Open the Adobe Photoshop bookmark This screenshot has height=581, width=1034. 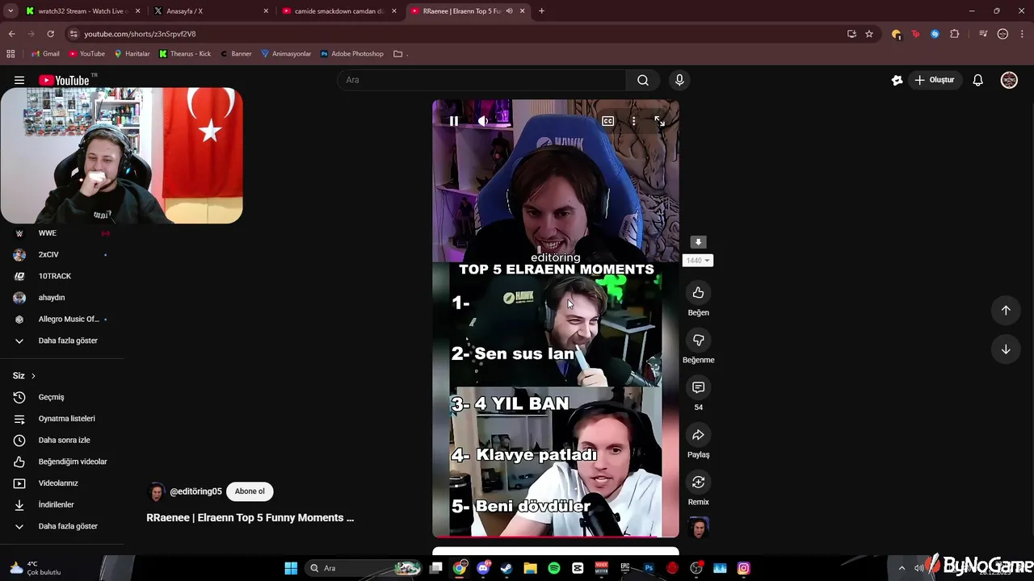pos(352,54)
